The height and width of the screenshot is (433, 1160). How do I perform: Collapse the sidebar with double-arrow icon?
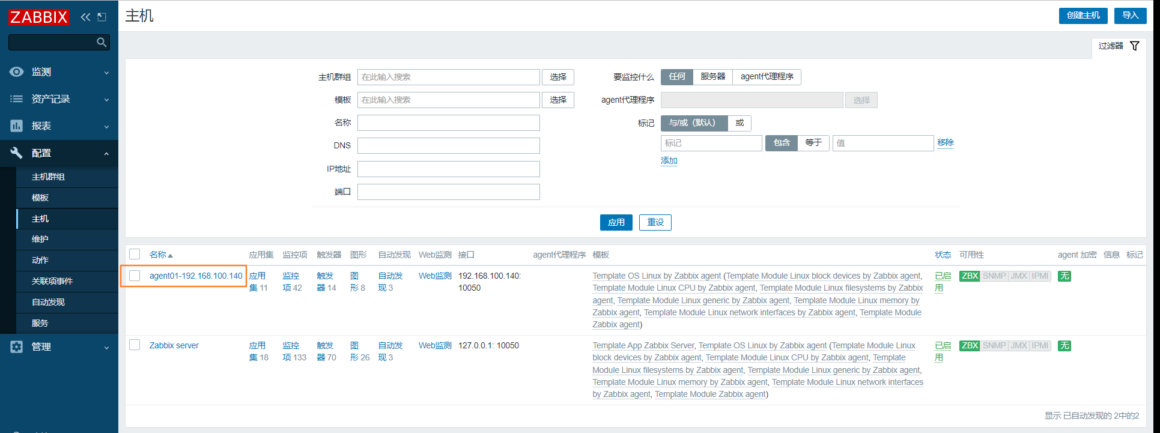(85, 17)
